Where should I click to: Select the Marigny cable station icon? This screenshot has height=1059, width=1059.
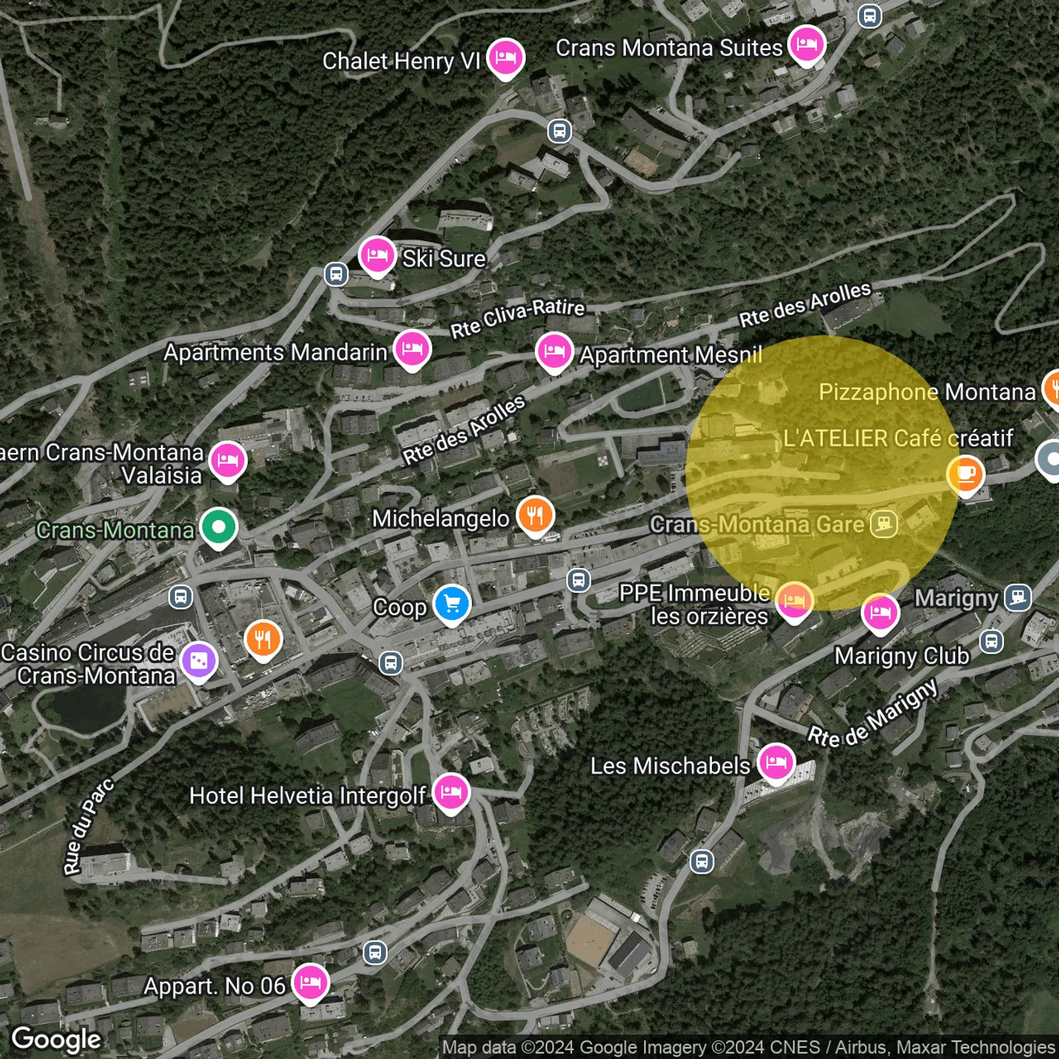1018,596
